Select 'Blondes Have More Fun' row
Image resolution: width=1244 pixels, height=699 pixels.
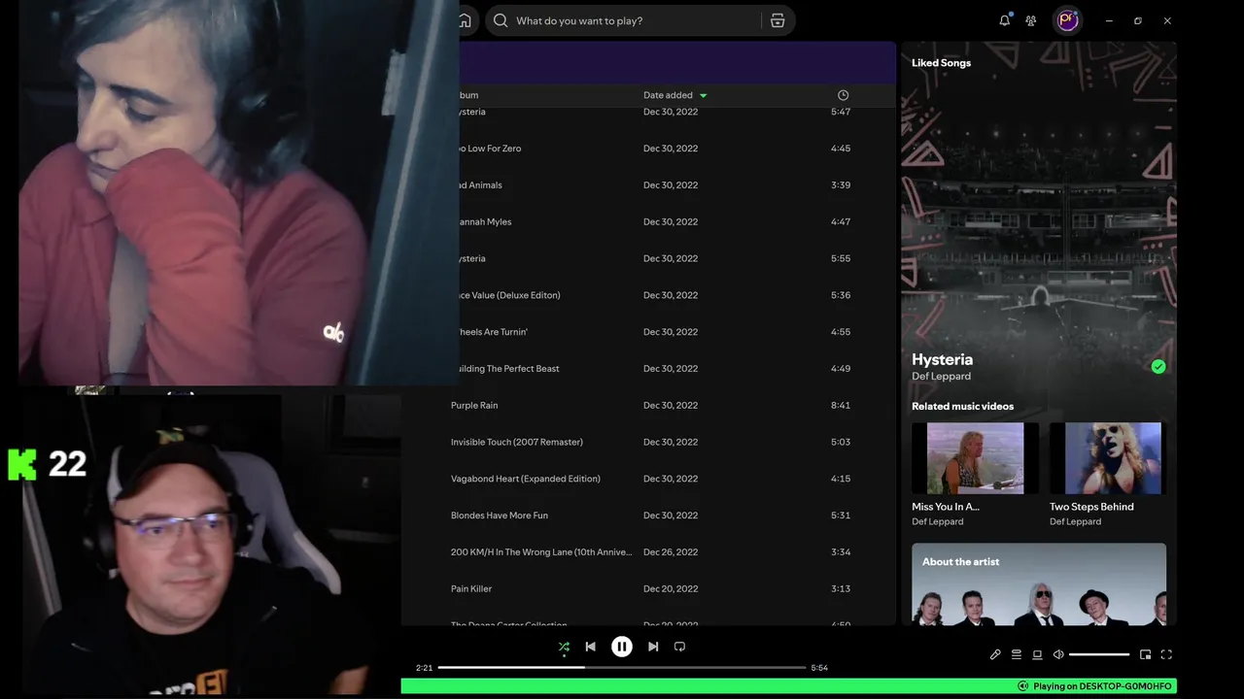coord(649,516)
